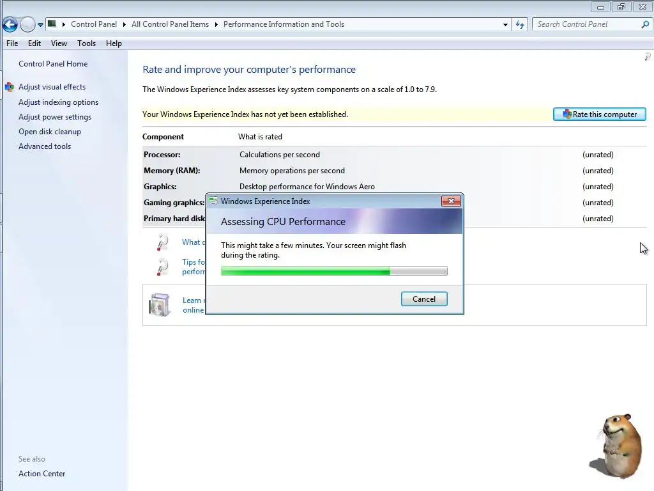The image size is (654, 491).
Task: Select All Control Panel Items breadcrumb
Action: click(170, 24)
